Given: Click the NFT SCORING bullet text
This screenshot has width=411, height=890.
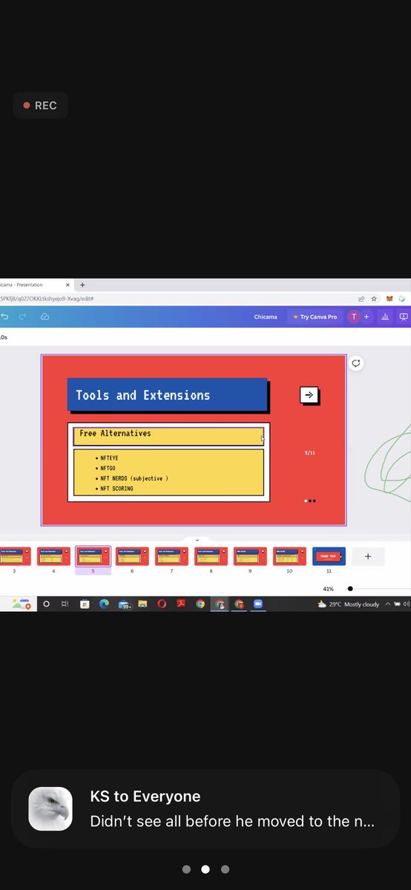Looking at the screenshot, I should click(116, 489).
